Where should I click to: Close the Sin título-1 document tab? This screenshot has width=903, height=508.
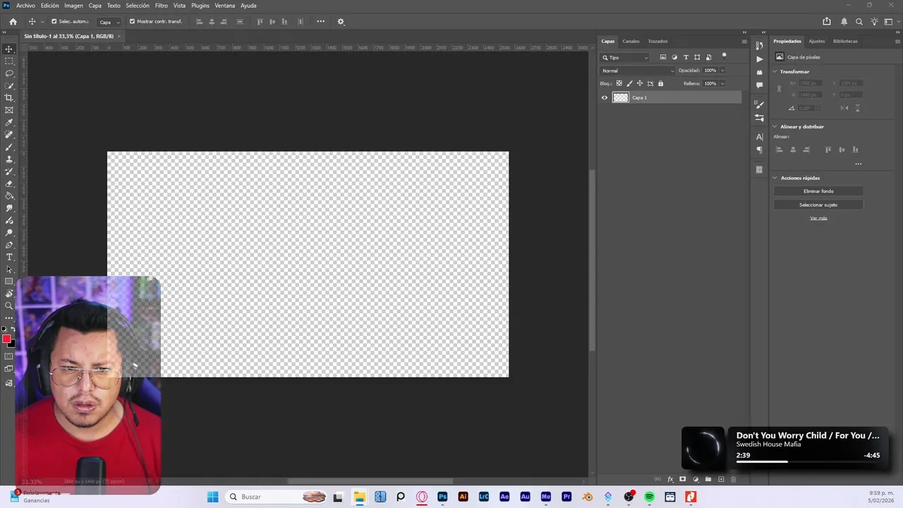(x=119, y=36)
